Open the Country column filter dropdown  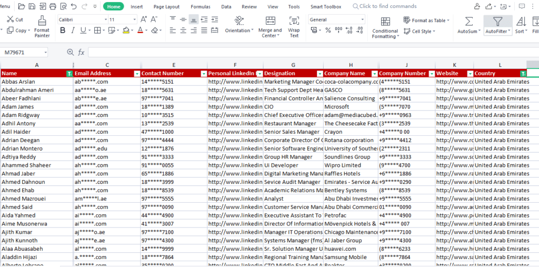(523, 73)
